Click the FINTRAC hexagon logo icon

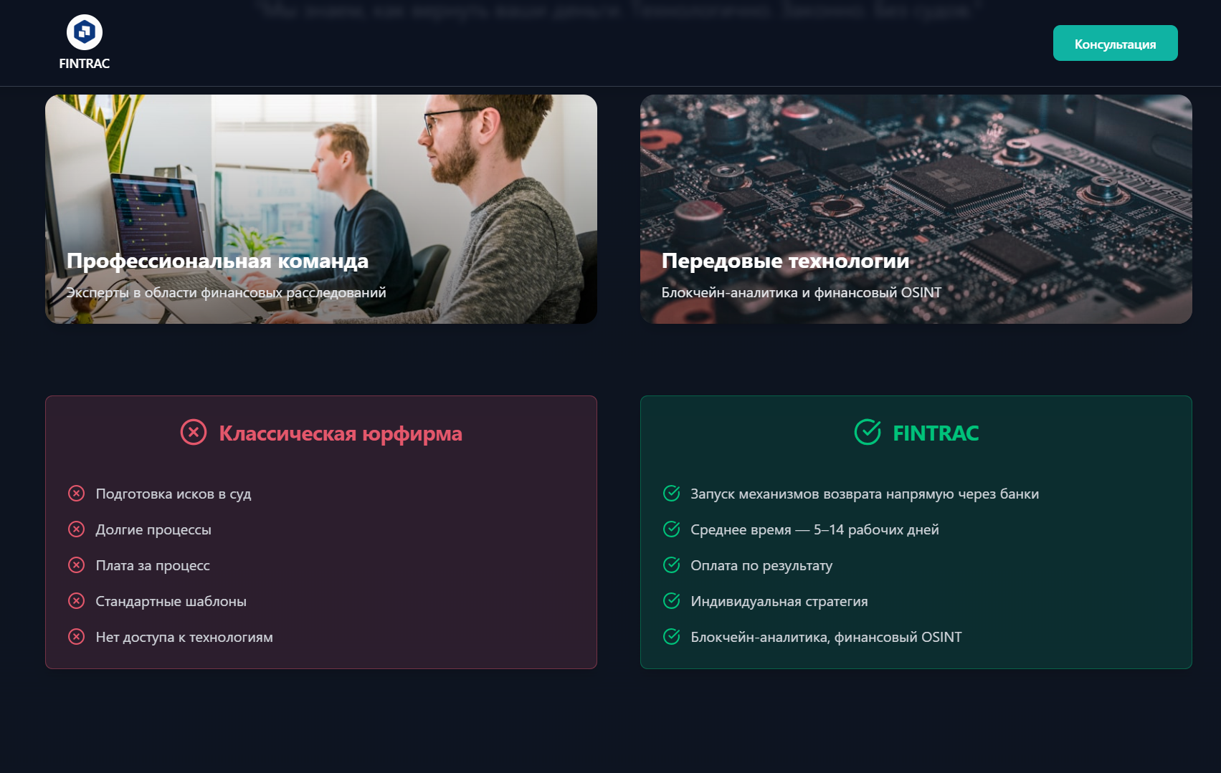point(85,33)
